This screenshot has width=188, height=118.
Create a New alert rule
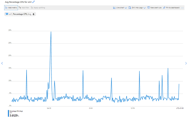[x=154, y=8]
